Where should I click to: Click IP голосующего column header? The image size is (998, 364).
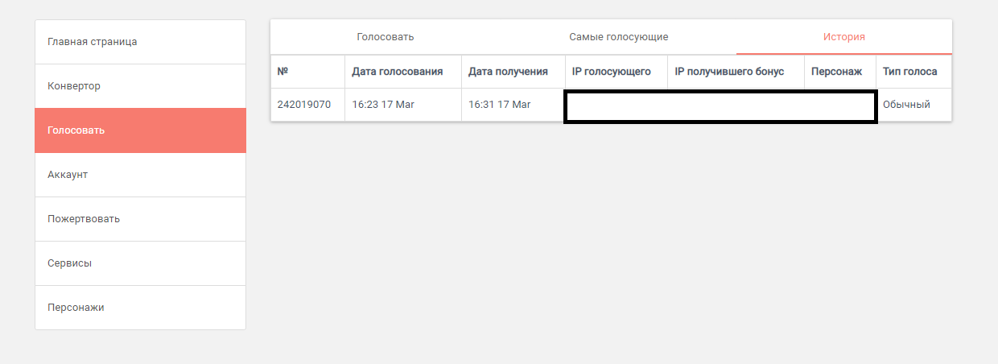617,72
